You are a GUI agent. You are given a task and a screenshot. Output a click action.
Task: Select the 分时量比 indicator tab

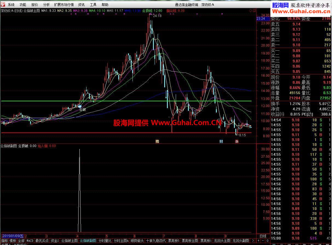(105, 241)
